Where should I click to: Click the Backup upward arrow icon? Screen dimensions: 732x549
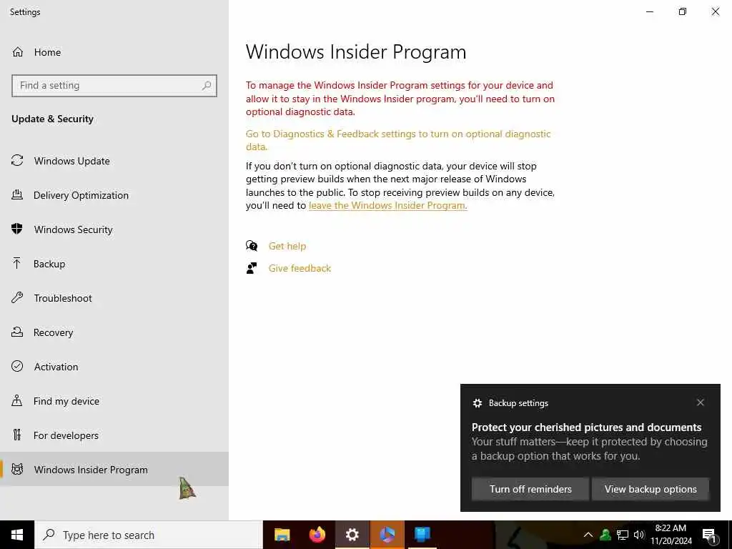(x=17, y=264)
